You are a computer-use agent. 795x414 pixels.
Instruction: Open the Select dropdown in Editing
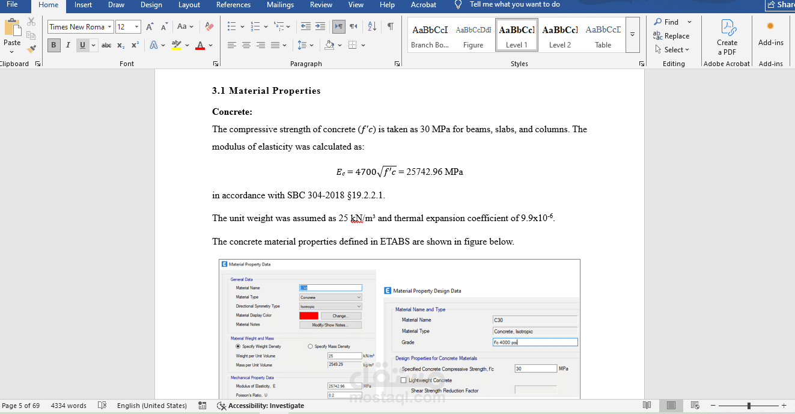(672, 49)
